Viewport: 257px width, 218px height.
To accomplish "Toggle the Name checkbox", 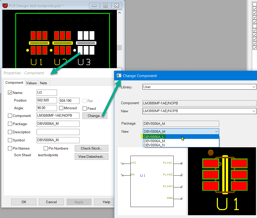I will point(10,93).
